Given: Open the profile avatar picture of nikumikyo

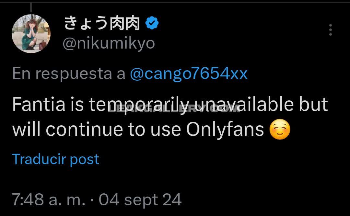Looking at the screenshot, I should [31, 33].
